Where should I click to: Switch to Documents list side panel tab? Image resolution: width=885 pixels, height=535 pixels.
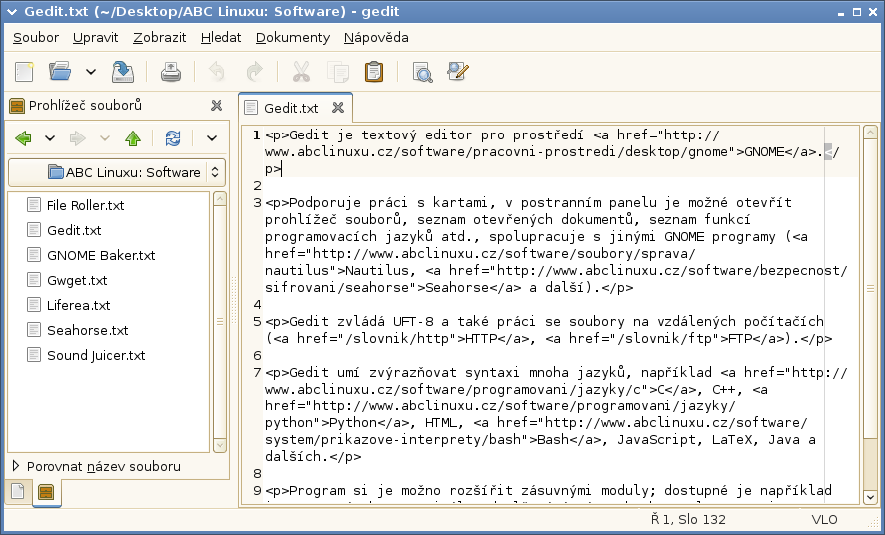(x=18, y=491)
